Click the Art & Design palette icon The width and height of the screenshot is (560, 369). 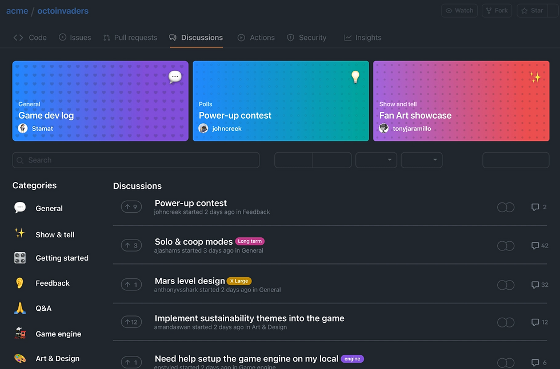point(20,358)
